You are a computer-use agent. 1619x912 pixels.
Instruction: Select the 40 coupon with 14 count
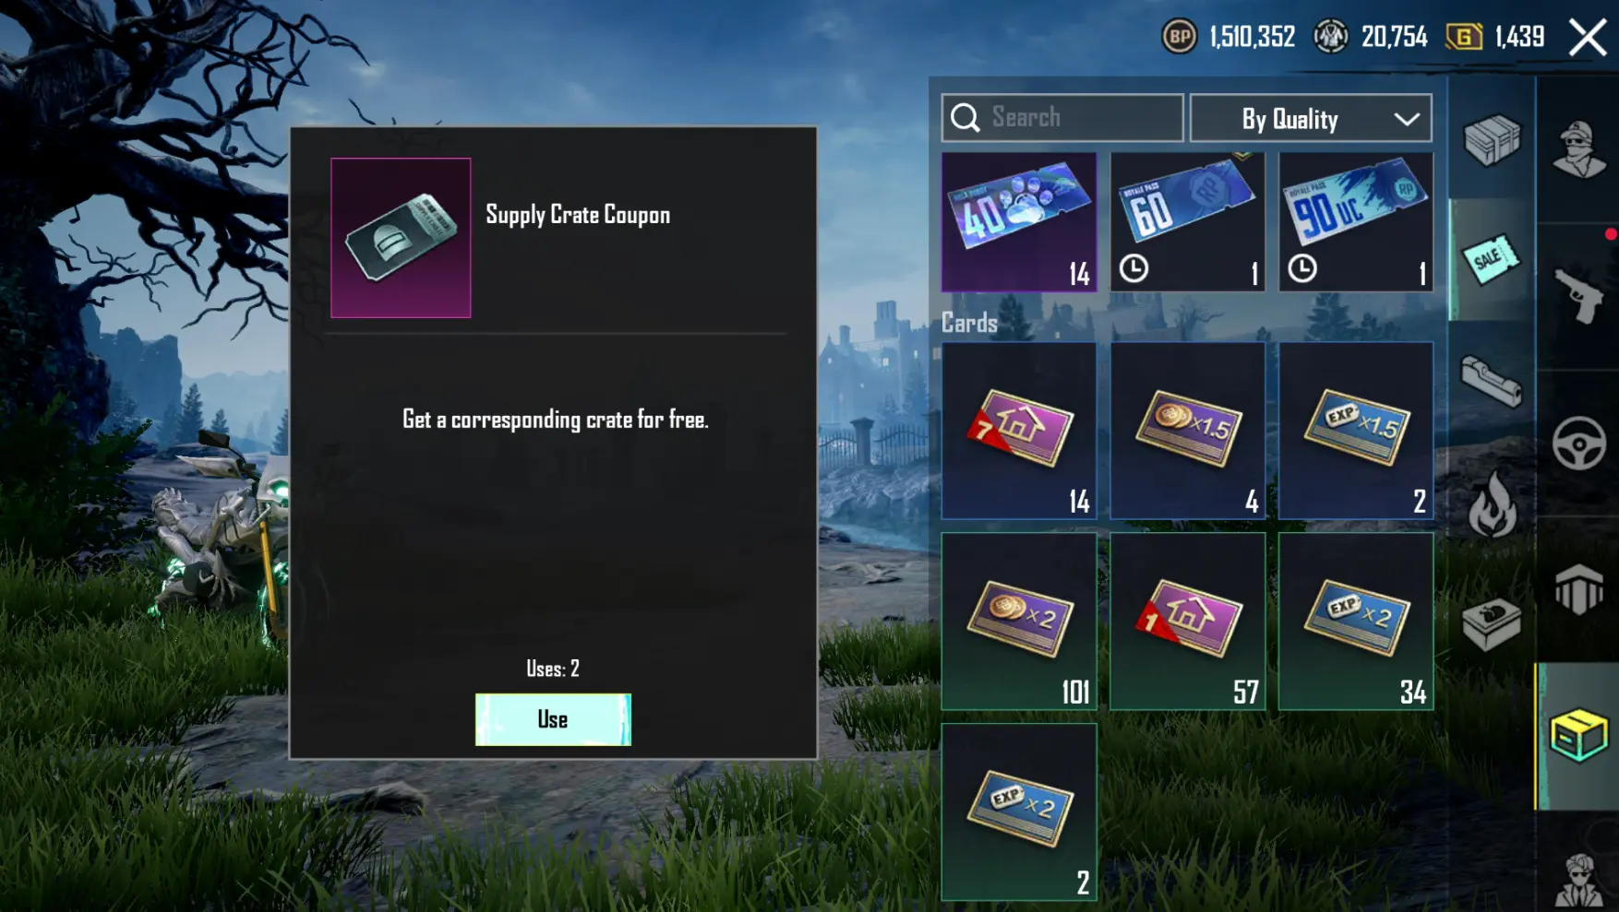pyautogui.click(x=1019, y=222)
